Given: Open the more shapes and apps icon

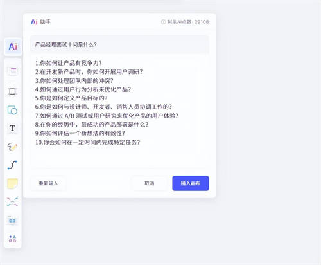Looking at the screenshot, I should 12,239.
